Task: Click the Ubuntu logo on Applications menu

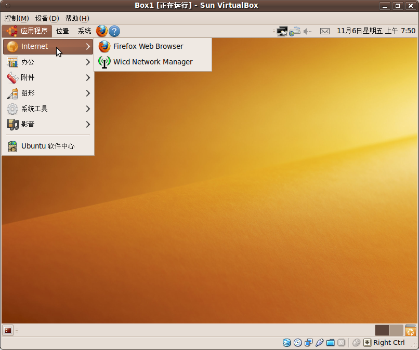Action: coord(12,31)
